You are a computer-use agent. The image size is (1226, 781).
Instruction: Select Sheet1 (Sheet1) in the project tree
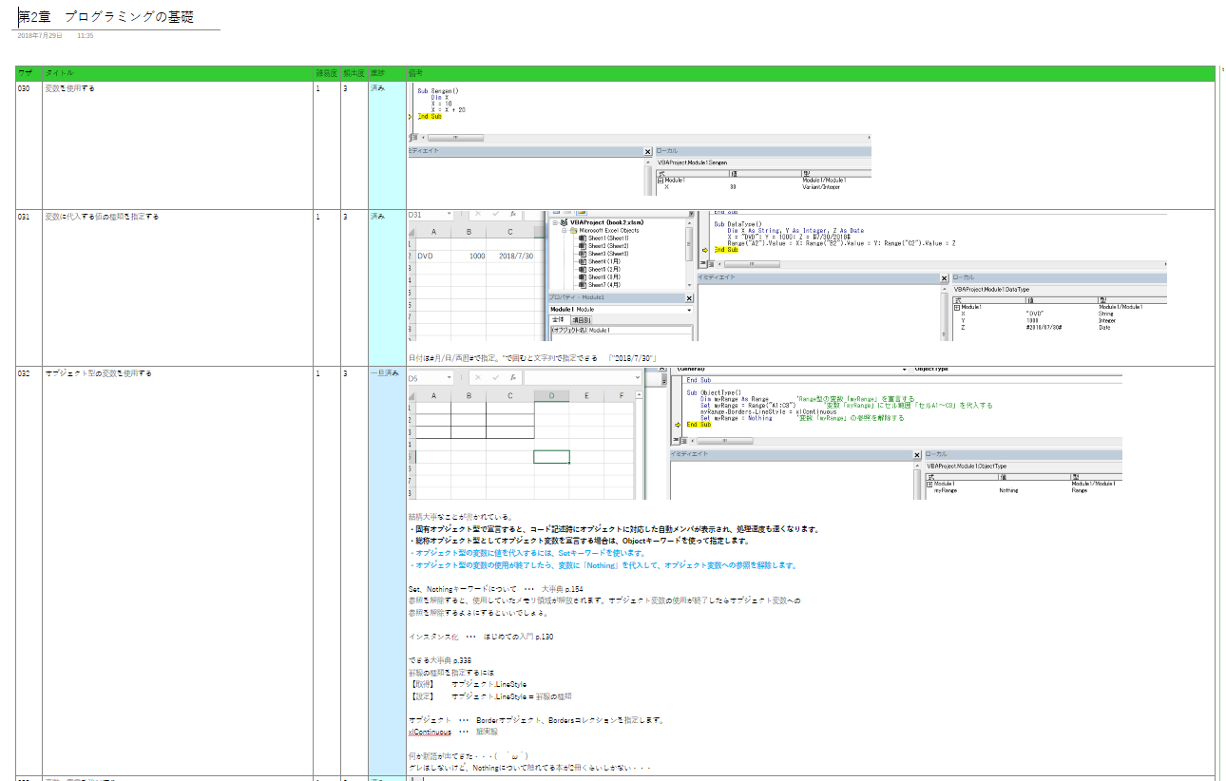(x=608, y=238)
